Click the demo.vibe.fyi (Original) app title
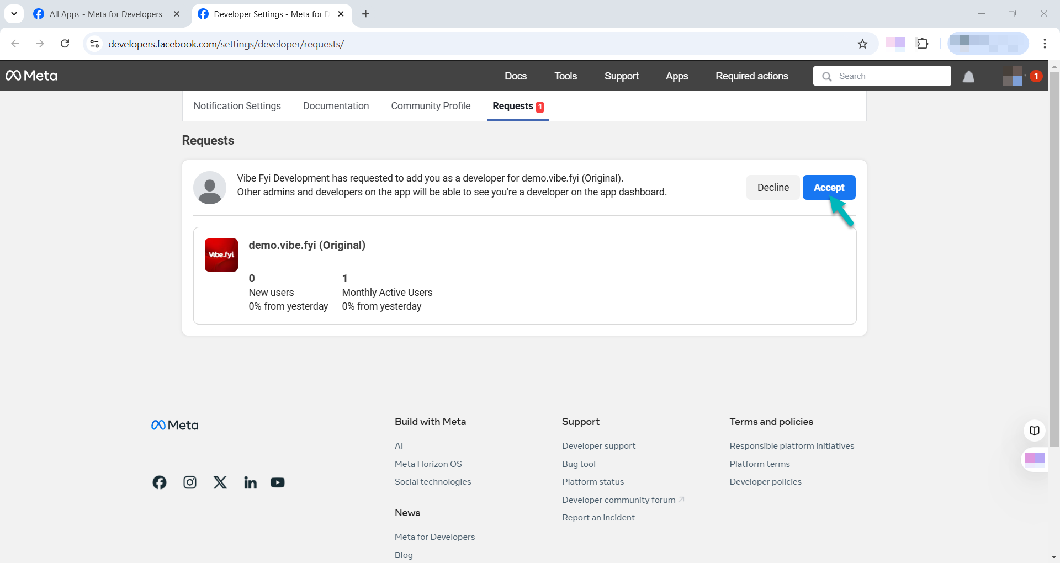The width and height of the screenshot is (1060, 563). [307, 245]
